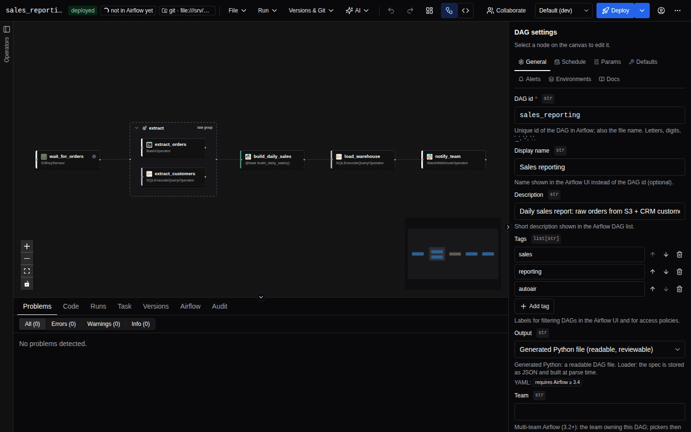Open the AI menu dropdown
Image resolution: width=691 pixels, height=432 pixels.
point(357,11)
